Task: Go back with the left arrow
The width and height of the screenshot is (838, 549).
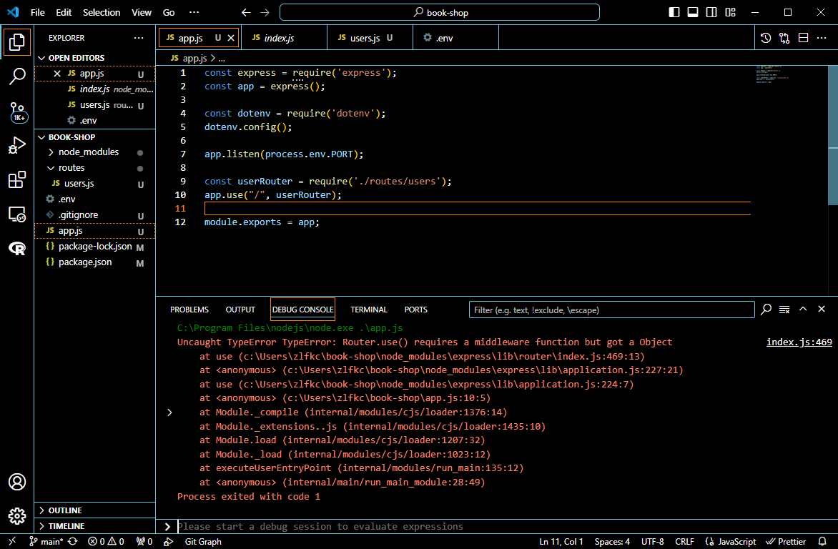Action: [246, 12]
